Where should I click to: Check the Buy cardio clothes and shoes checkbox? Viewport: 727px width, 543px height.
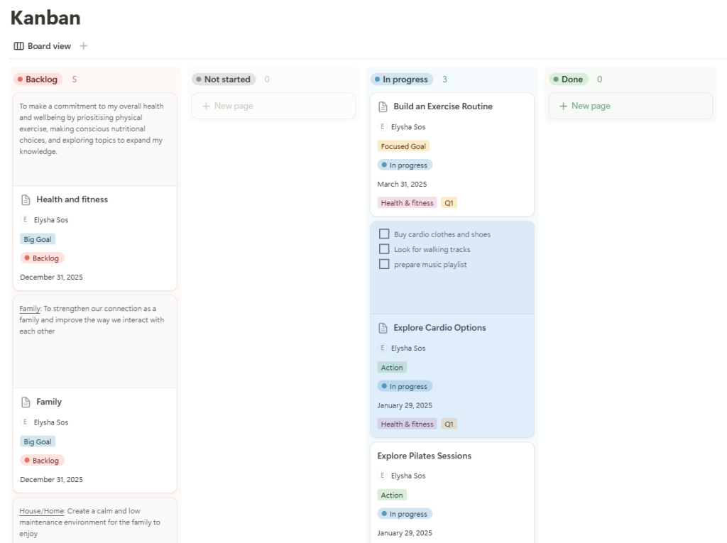point(384,234)
